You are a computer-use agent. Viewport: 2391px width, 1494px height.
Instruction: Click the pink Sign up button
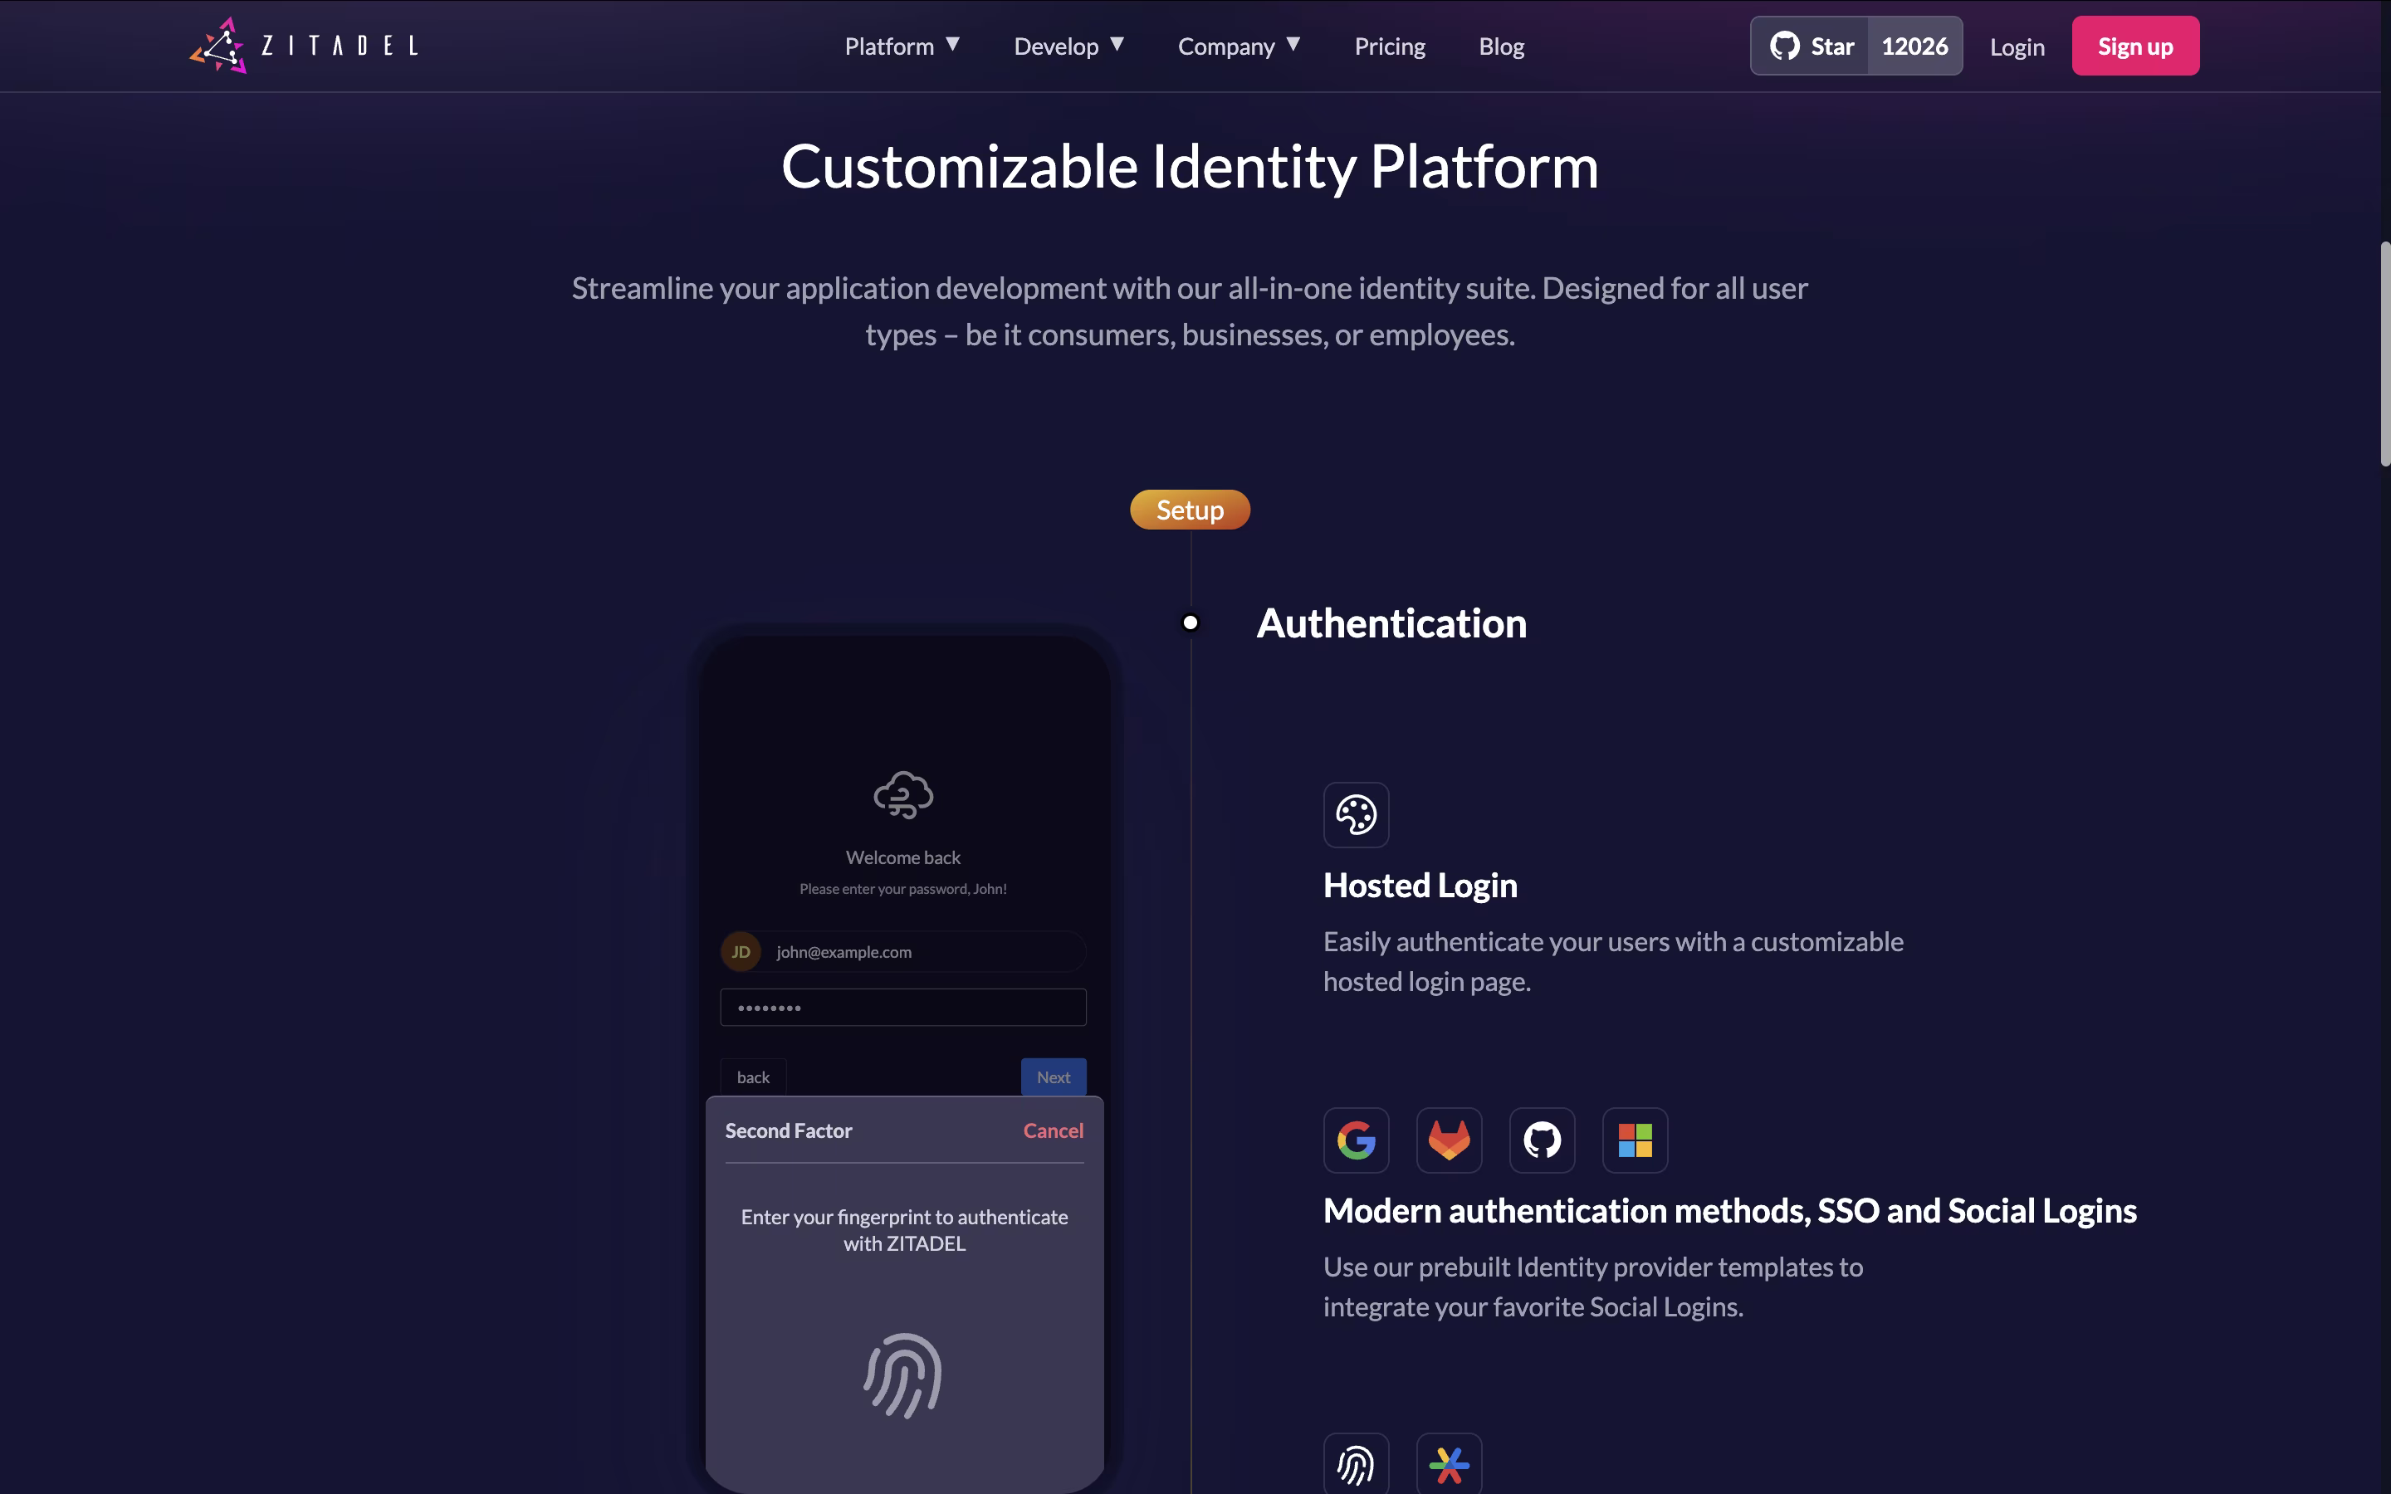pos(2135,46)
